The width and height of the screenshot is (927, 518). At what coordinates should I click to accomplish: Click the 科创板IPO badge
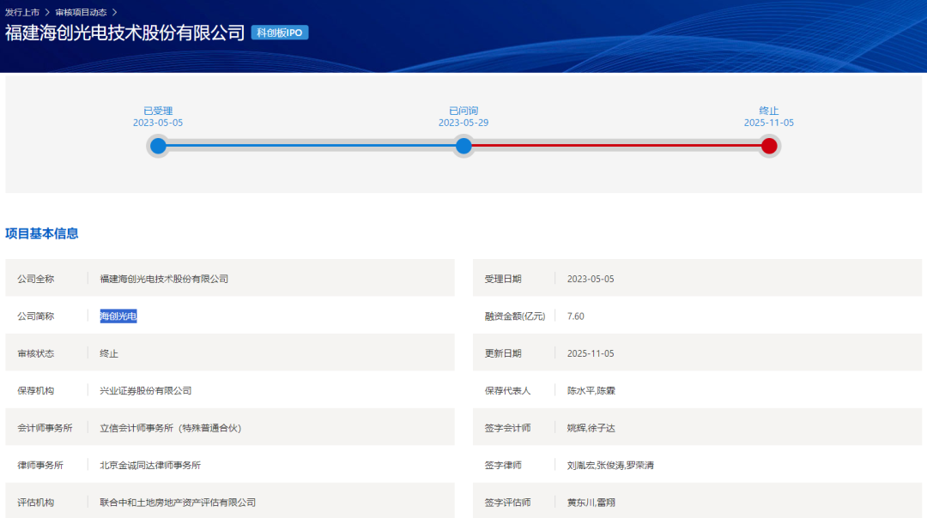[x=280, y=33]
